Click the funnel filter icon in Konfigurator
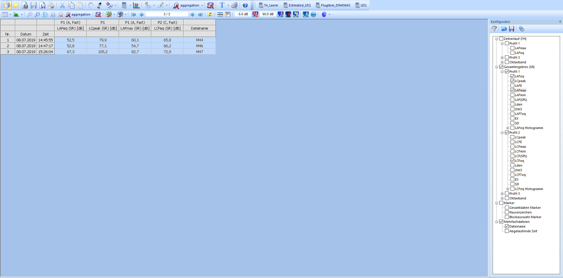The image size is (563, 278). (494, 29)
